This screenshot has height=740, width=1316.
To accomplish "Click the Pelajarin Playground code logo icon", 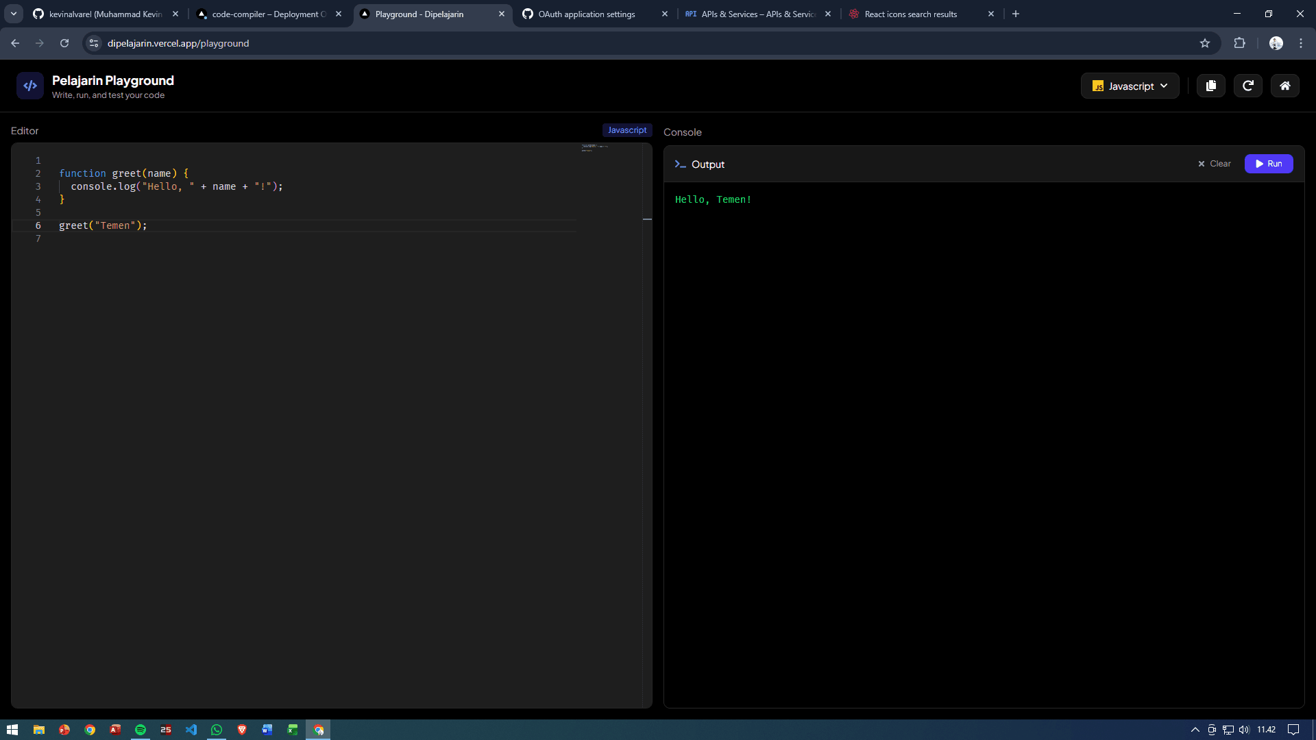I will pyautogui.click(x=29, y=85).
